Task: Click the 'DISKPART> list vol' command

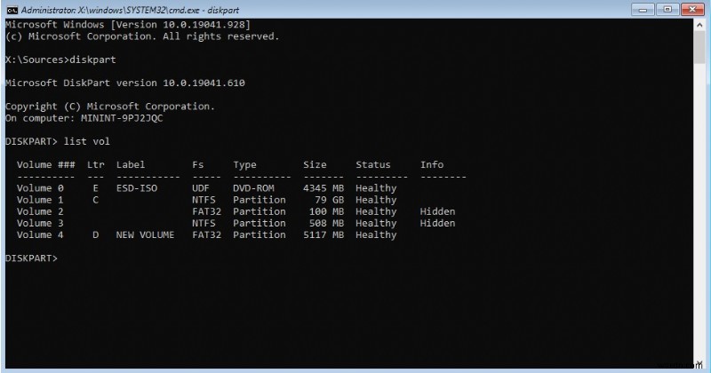Action: 58,141
